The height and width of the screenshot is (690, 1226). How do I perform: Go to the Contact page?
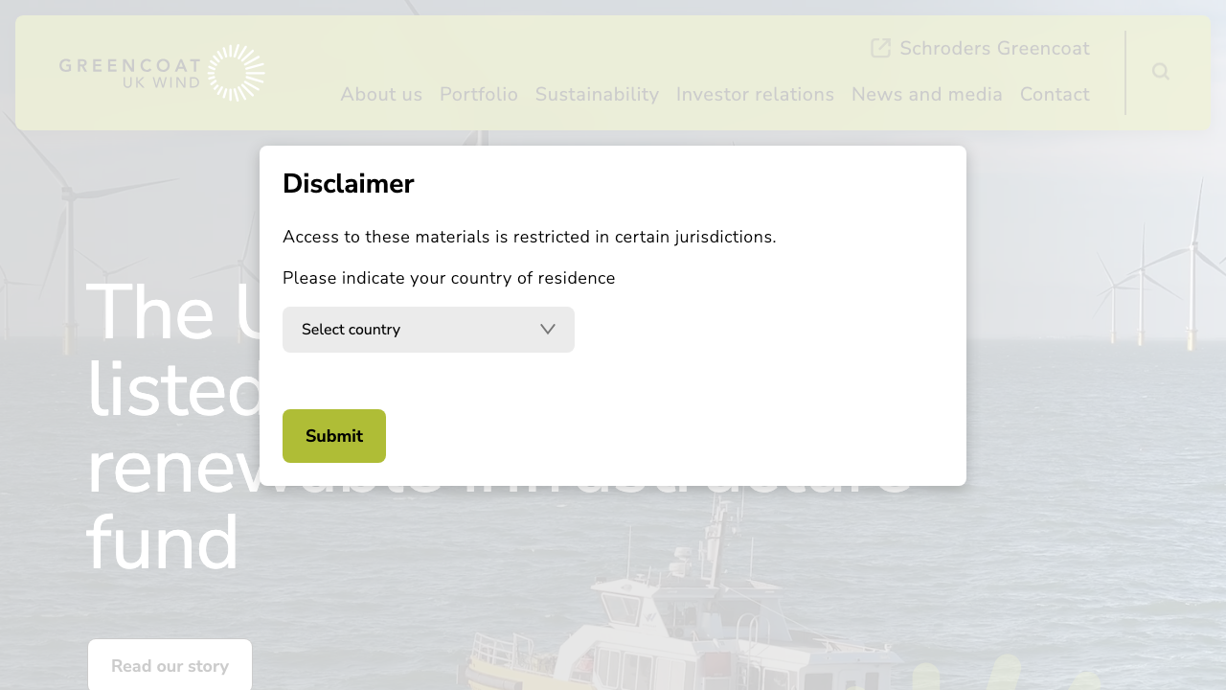1055,94
